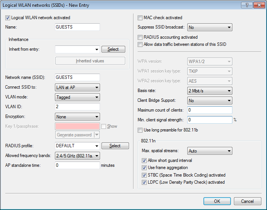Click the help question mark icon in title bar
This screenshot has width=267, height=210.
coord(246,5)
